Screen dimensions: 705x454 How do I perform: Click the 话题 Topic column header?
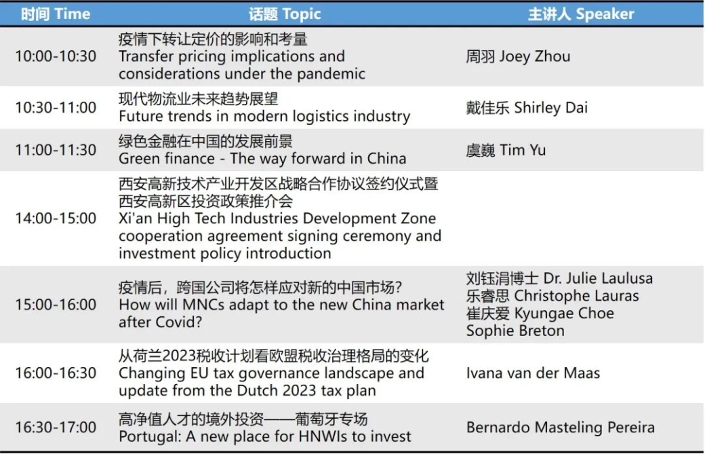click(x=284, y=14)
